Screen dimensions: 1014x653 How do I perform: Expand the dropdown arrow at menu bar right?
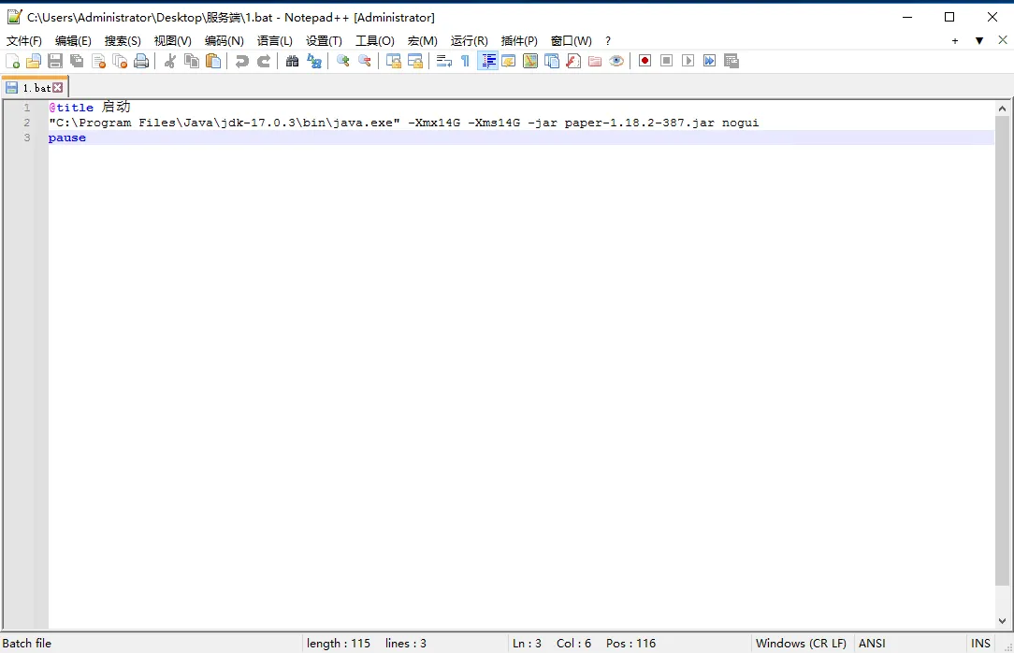(x=979, y=40)
